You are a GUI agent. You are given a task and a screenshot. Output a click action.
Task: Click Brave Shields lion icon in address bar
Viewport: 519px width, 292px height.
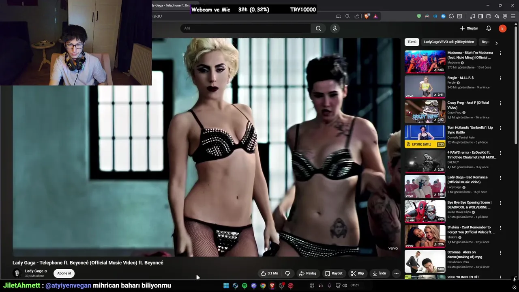pyautogui.click(x=367, y=16)
